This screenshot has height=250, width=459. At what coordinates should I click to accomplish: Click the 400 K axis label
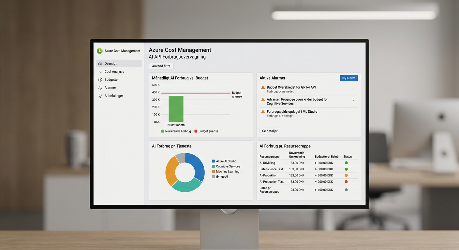coord(156,92)
